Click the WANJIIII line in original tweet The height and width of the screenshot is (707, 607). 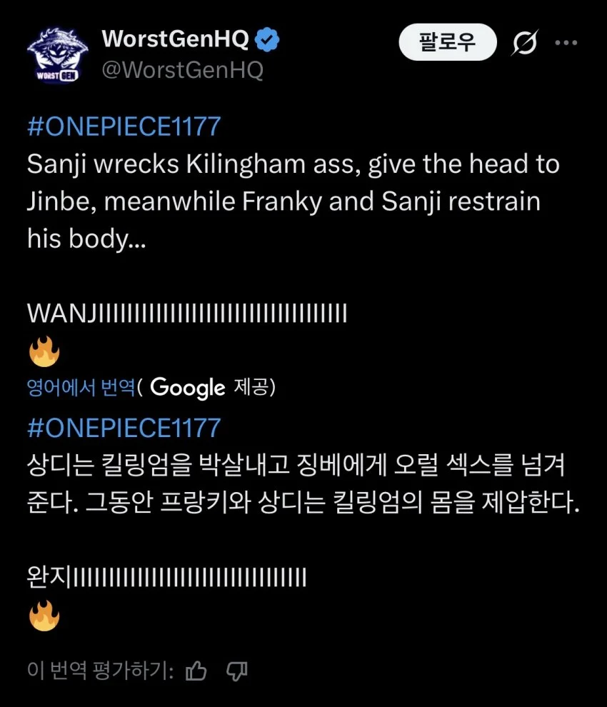[187, 313]
